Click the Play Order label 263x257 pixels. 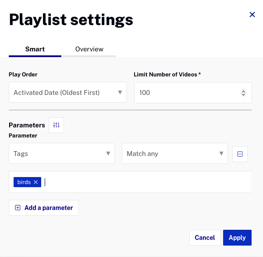click(23, 75)
